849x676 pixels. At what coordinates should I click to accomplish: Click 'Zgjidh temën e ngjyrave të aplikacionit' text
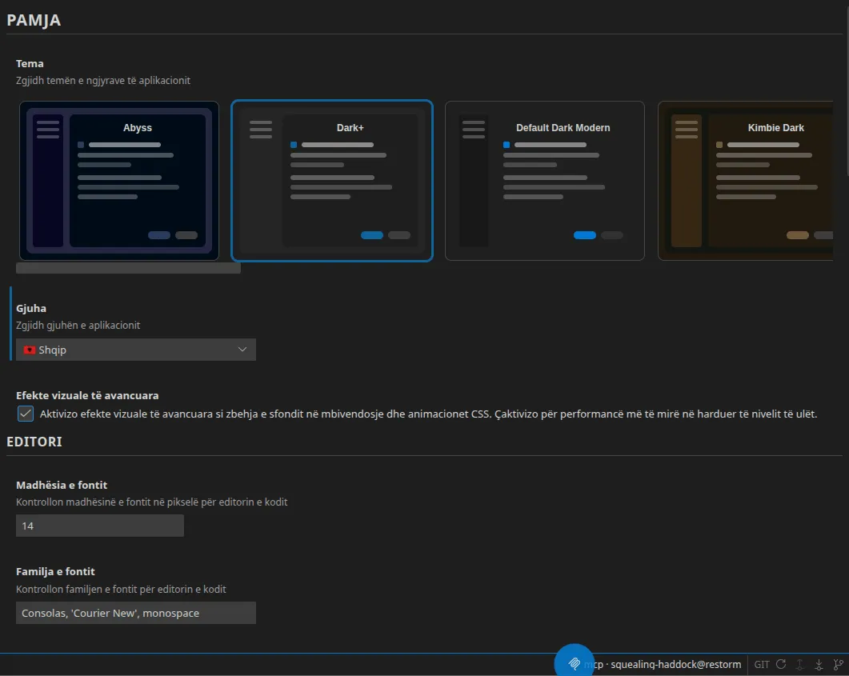pos(103,80)
